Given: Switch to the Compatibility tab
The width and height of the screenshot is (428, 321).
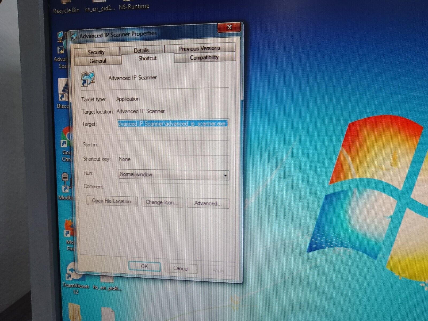Looking at the screenshot, I should pyautogui.click(x=204, y=57).
